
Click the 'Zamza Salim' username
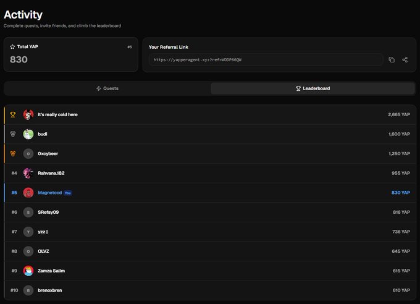pyautogui.click(x=51, y=271)
